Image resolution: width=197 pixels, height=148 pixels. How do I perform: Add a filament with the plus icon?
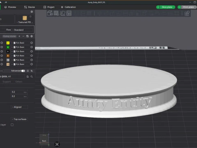coord(19,36)
